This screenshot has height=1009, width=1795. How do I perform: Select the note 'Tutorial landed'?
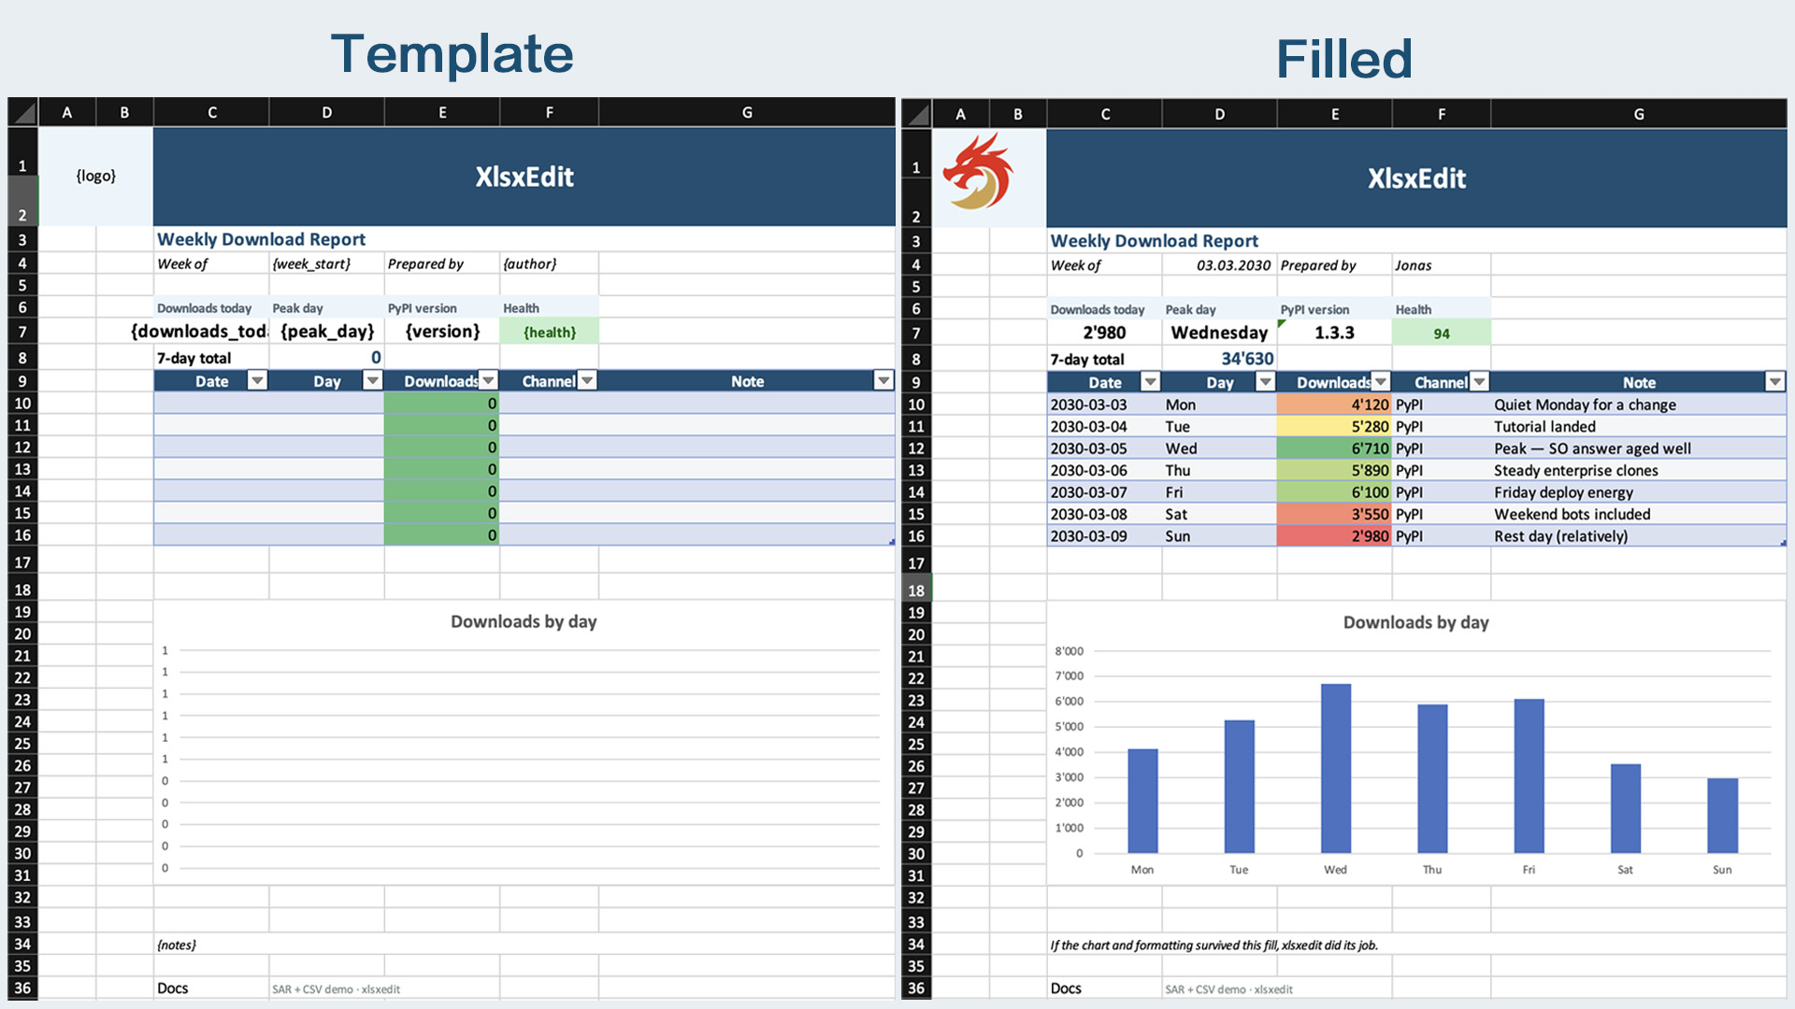[x=1639, y=427]
